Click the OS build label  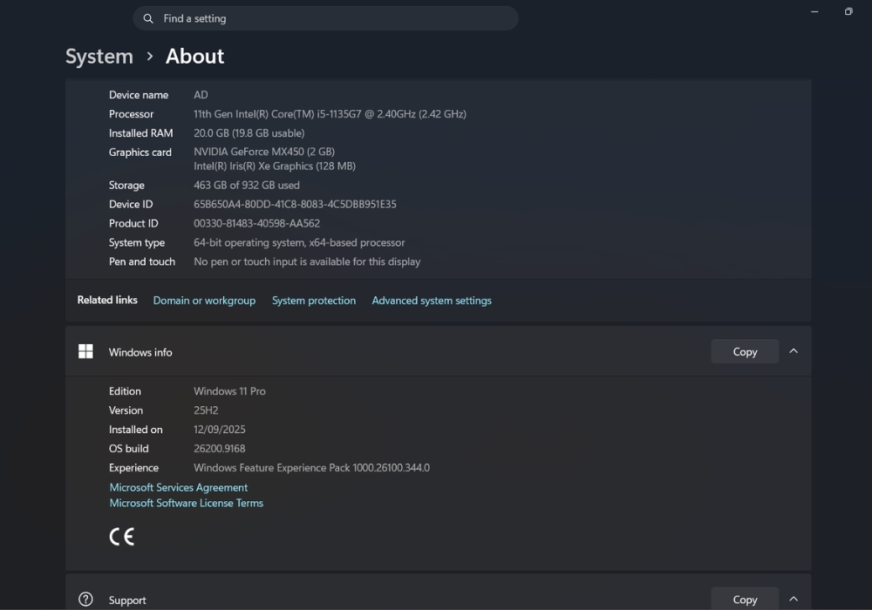coord(128,448)
